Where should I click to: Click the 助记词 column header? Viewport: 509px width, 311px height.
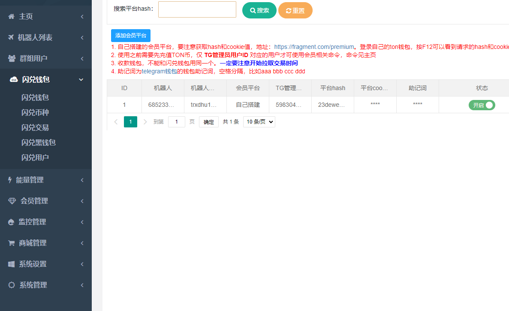coord(418,88)
